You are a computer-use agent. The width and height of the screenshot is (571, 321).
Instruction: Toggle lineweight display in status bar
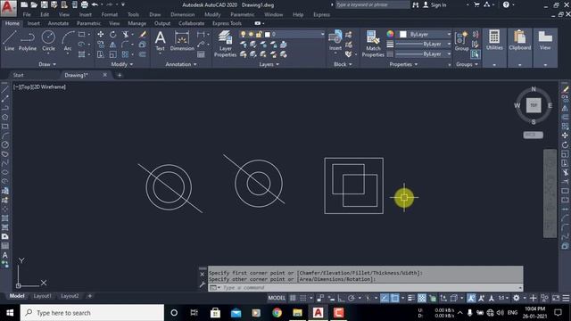[411, 298]
